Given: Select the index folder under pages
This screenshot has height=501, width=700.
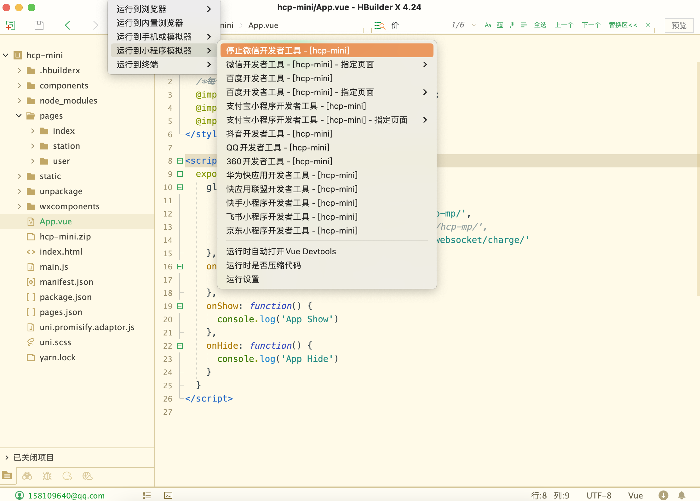Looking at the screenshot, I should [64, 131].
